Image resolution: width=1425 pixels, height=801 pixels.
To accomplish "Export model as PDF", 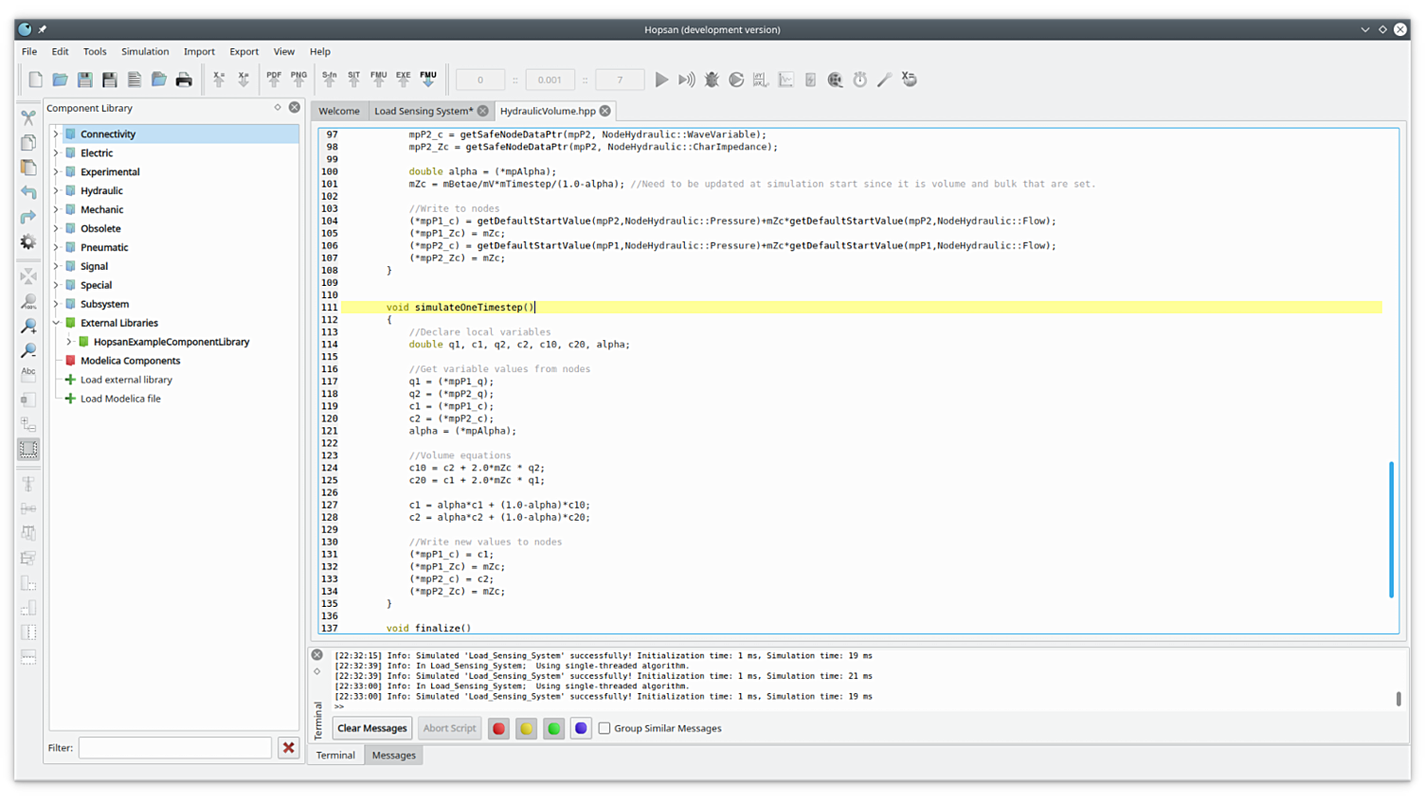I will coord(274,80).
